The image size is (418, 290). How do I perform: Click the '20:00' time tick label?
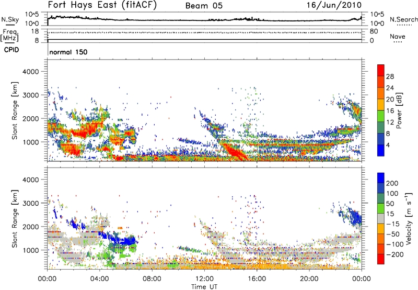[309, 279]
